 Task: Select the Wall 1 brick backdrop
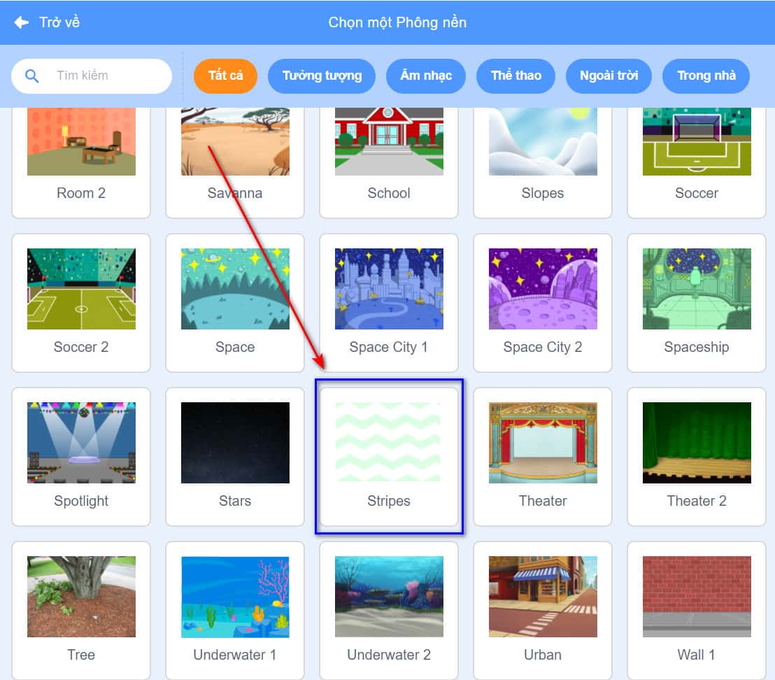697,609
